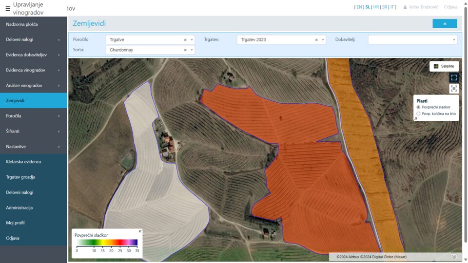Expand the Šifranti sidebar section

coord(33,131)
